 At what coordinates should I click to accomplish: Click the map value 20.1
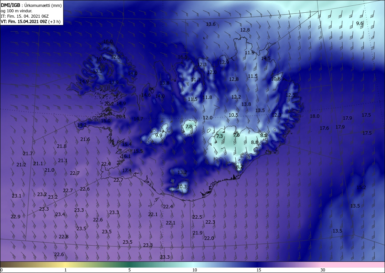point(121,117)
